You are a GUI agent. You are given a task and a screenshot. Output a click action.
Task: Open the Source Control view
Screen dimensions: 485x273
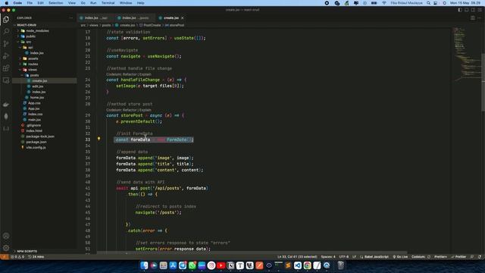coord(6,44)
